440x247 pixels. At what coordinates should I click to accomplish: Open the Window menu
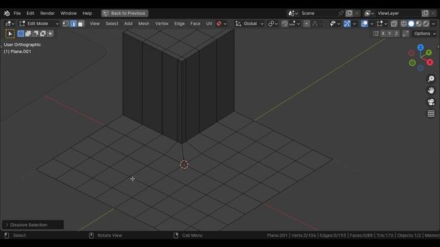point(69,13)
